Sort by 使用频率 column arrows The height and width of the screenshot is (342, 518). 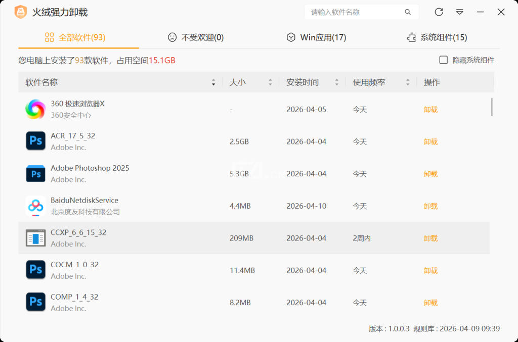(408, 82)
